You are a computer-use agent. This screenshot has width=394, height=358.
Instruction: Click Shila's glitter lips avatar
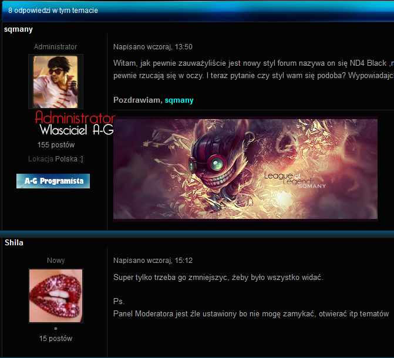(x=56, y=296)
